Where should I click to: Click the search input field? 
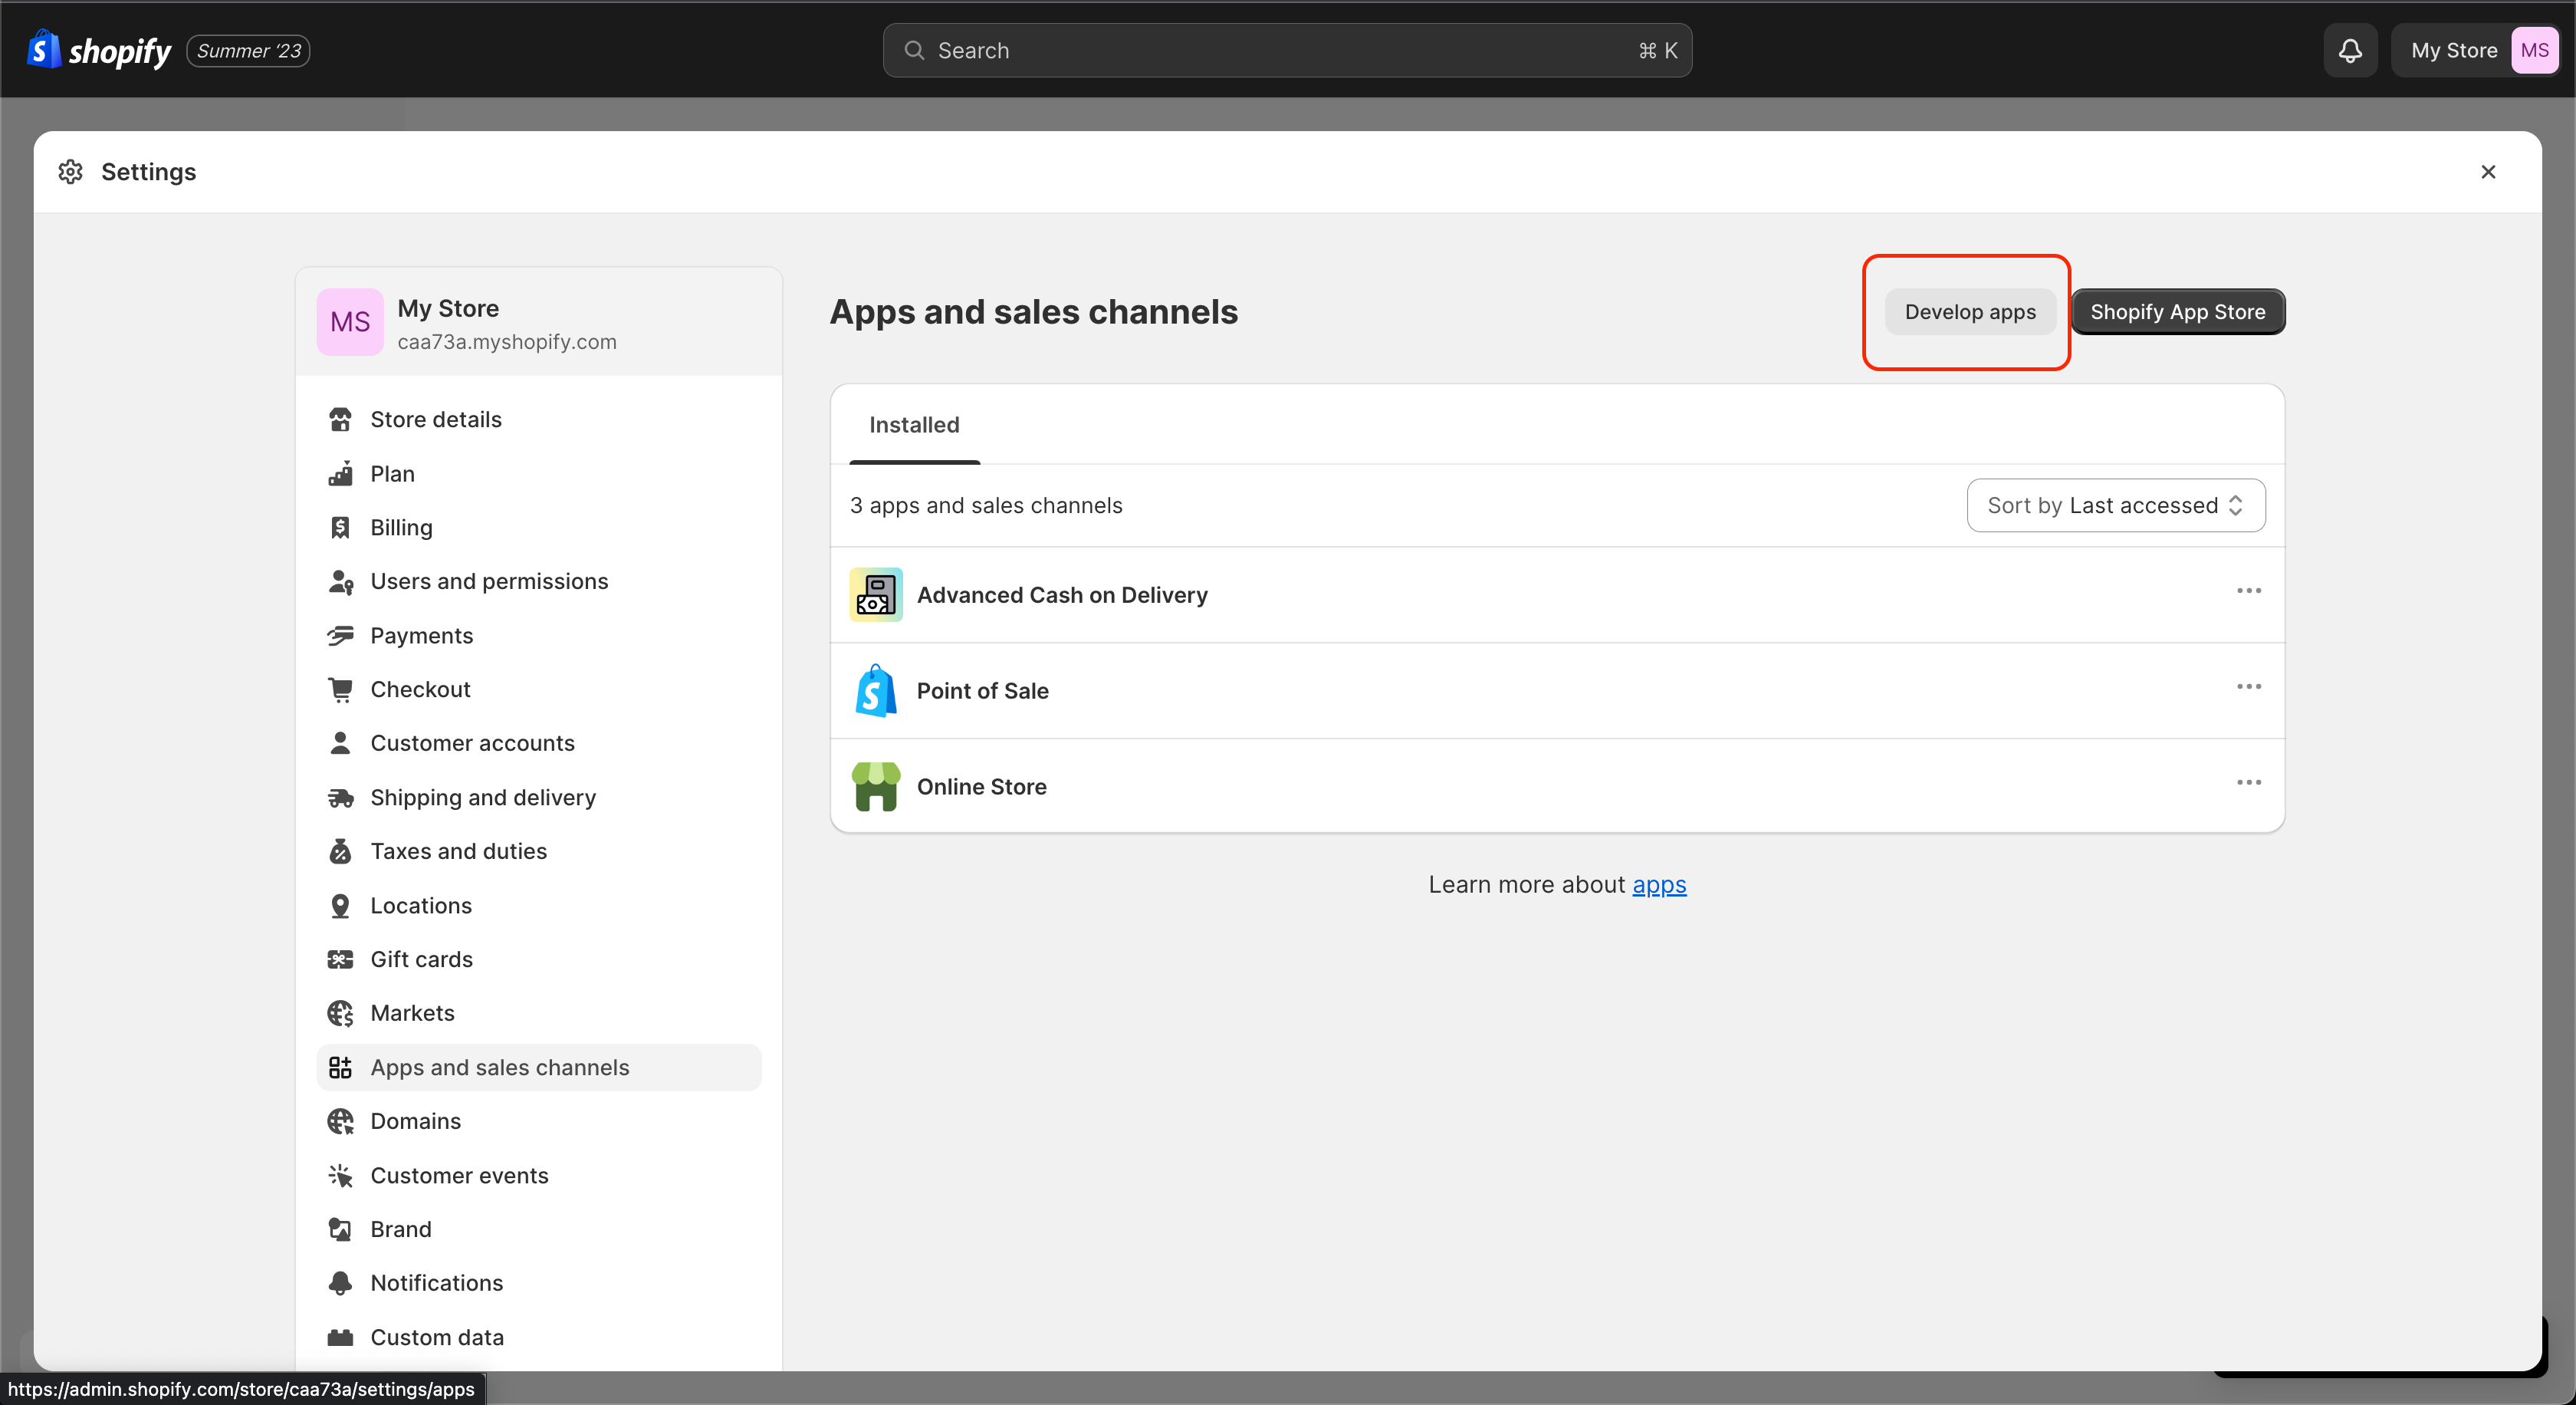(1288, 48)
